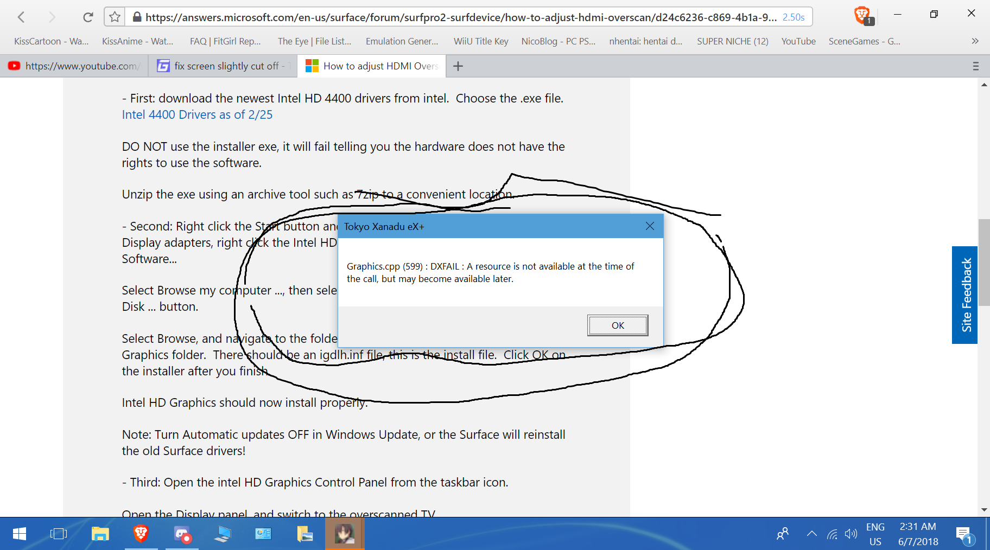Select the How to adjust HDMI Overscan tab
Screen dimensions: 990x550
coord(372,66)
